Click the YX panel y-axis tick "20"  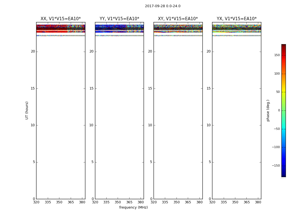(209, 51)
